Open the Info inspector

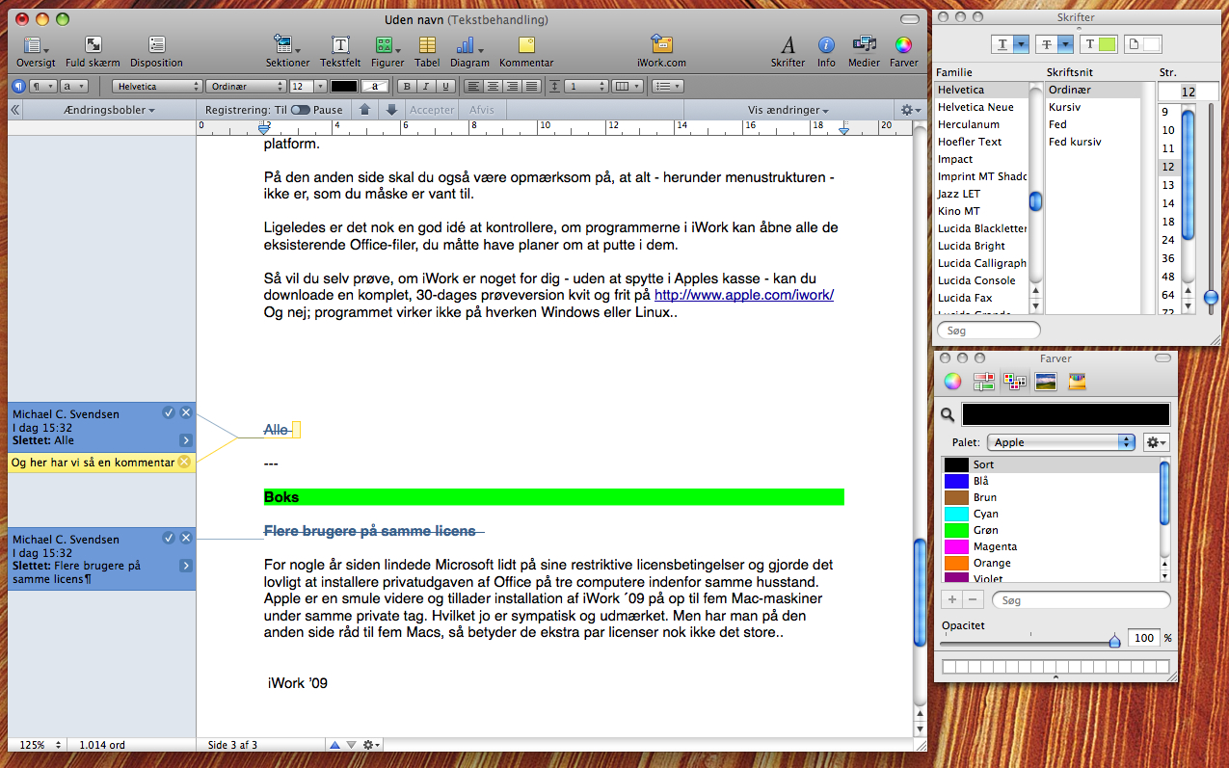(x=826, y=44)
